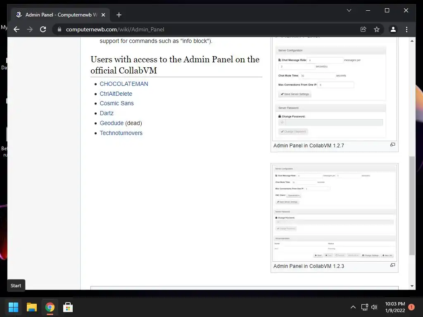
Task: Close the Chrome window
Action: [x=406, y=10]
